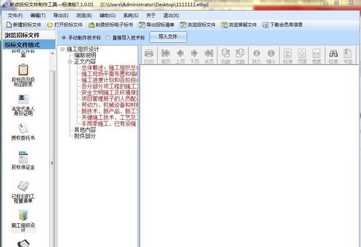The image size is (361, 247).
Task: Click the 打印 printer icon
Action: click(149, 53)
